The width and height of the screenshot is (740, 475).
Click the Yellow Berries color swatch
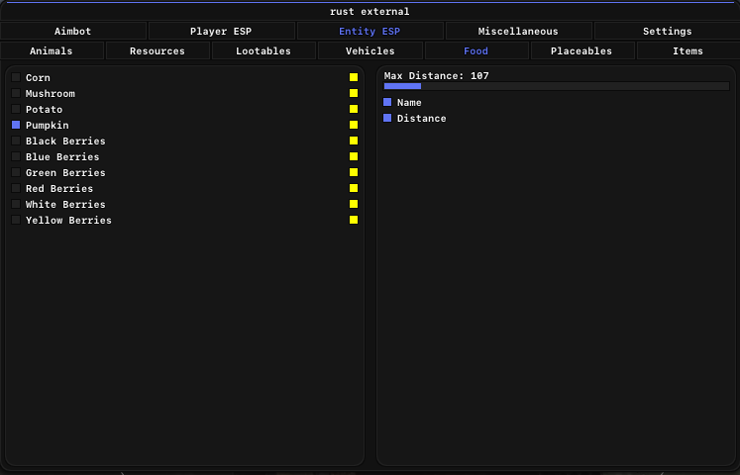coord(354,220)
